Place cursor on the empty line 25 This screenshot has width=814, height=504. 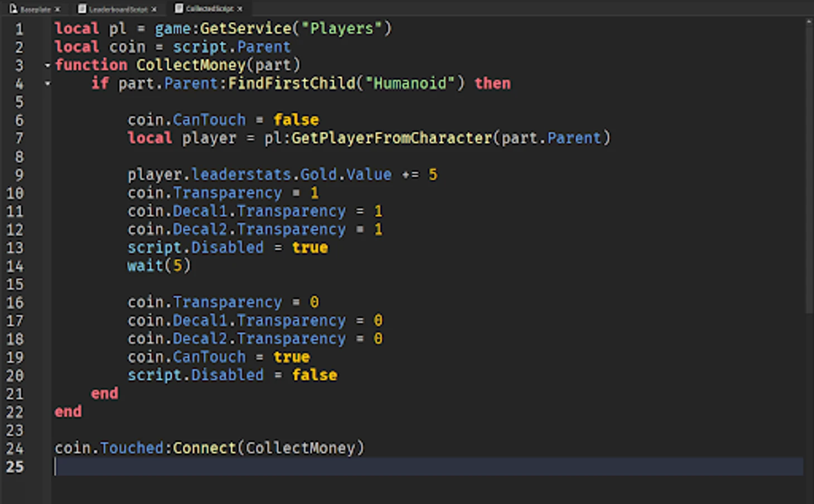coord(390,467)
